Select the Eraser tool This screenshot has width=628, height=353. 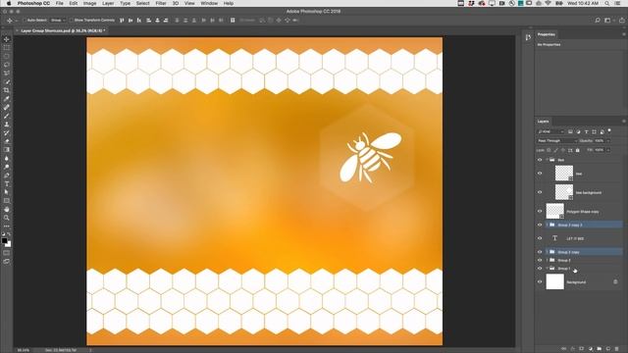click(7, 141)
